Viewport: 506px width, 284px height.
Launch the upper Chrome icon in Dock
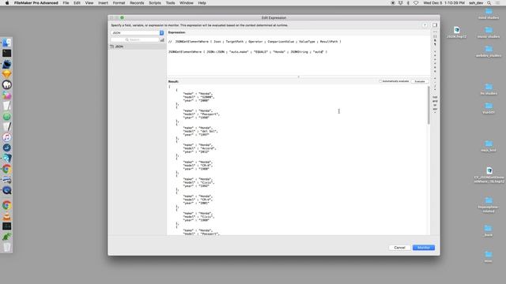(7, 169)
